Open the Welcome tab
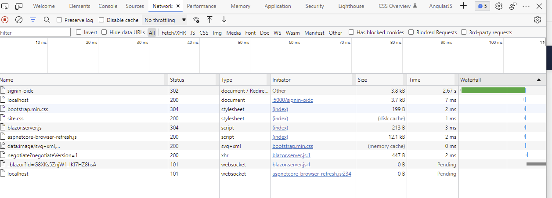Image resolution: width=552 pixels, height=198 pixels. [44, 6]
